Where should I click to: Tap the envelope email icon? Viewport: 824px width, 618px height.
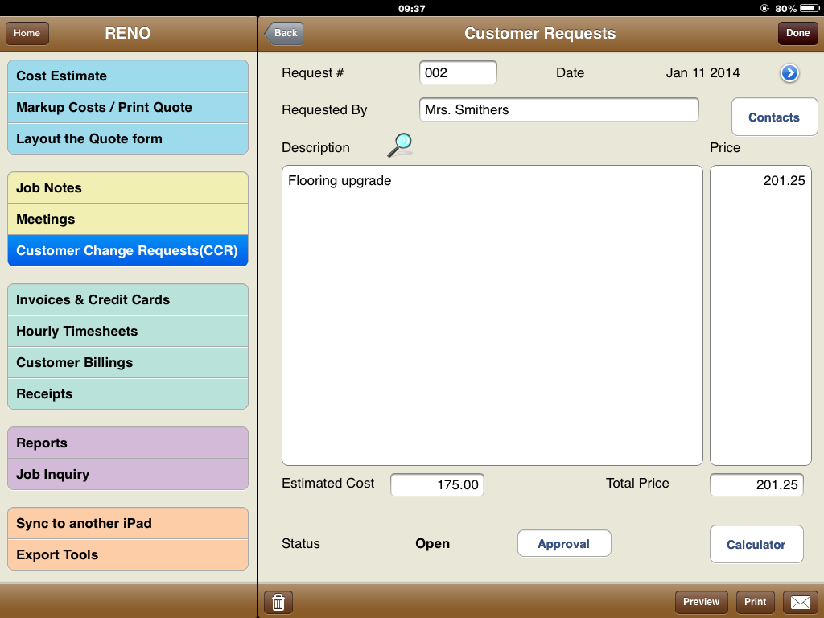click(800, 602)
